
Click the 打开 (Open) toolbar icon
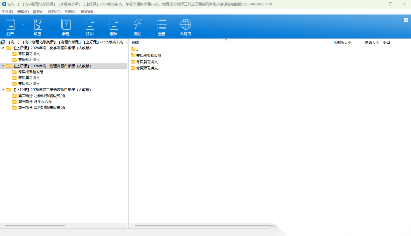10,25
